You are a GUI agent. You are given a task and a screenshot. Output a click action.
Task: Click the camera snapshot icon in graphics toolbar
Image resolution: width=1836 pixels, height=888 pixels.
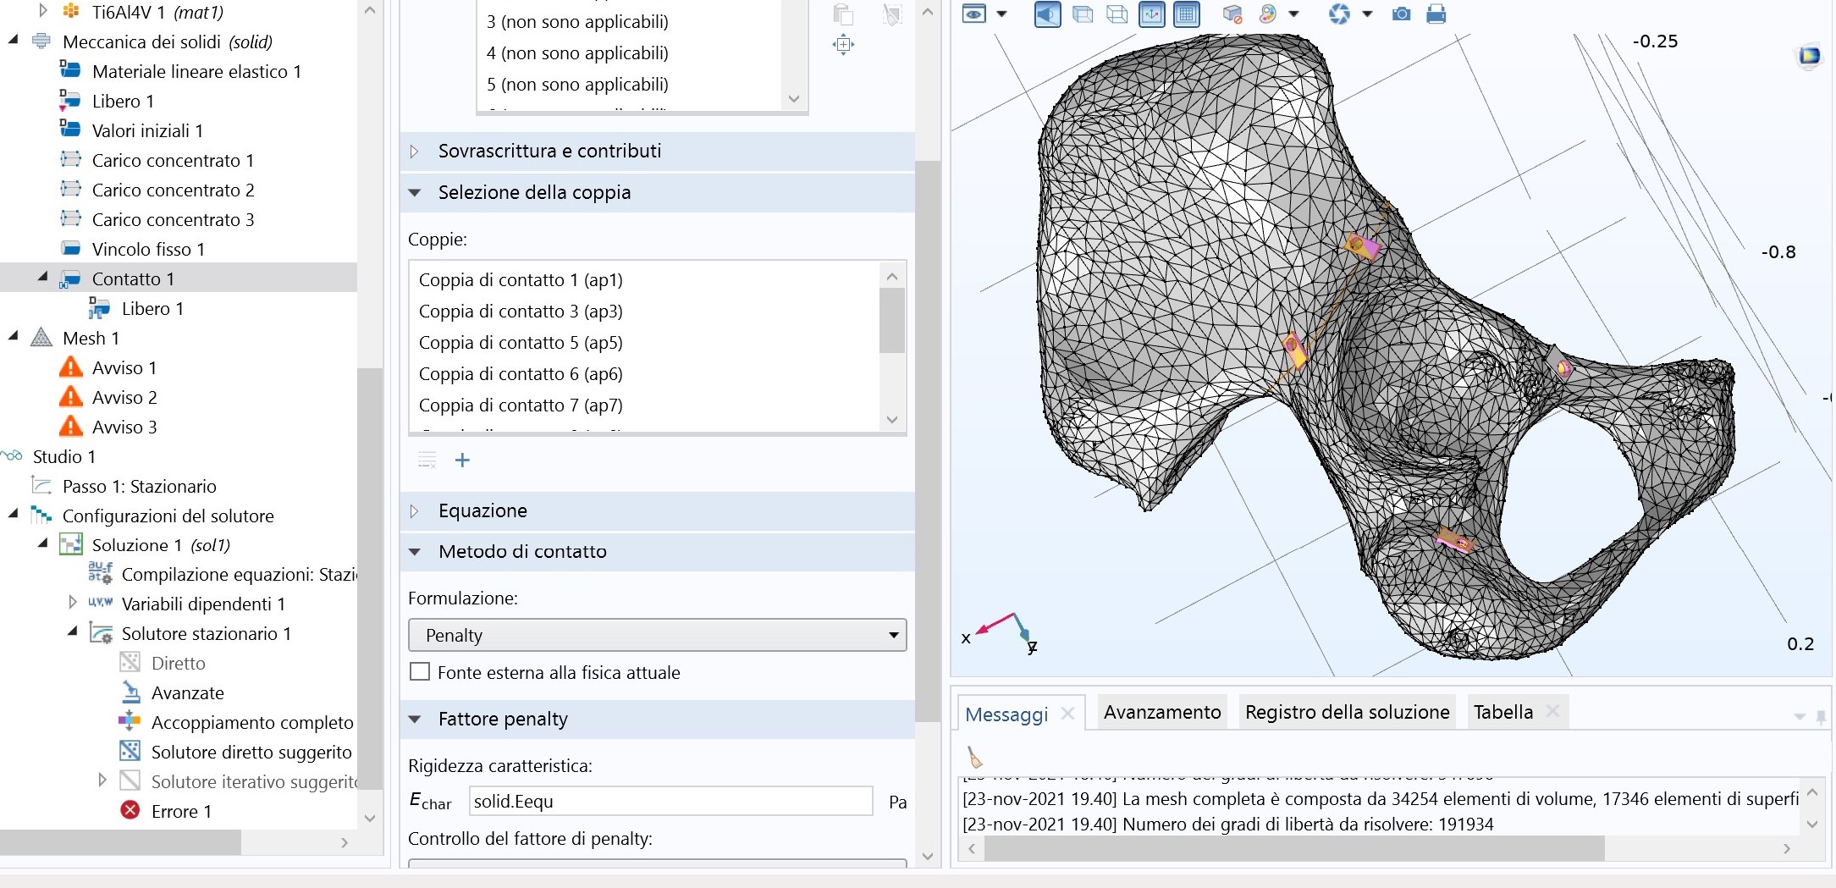click(x=1401, y=14)
